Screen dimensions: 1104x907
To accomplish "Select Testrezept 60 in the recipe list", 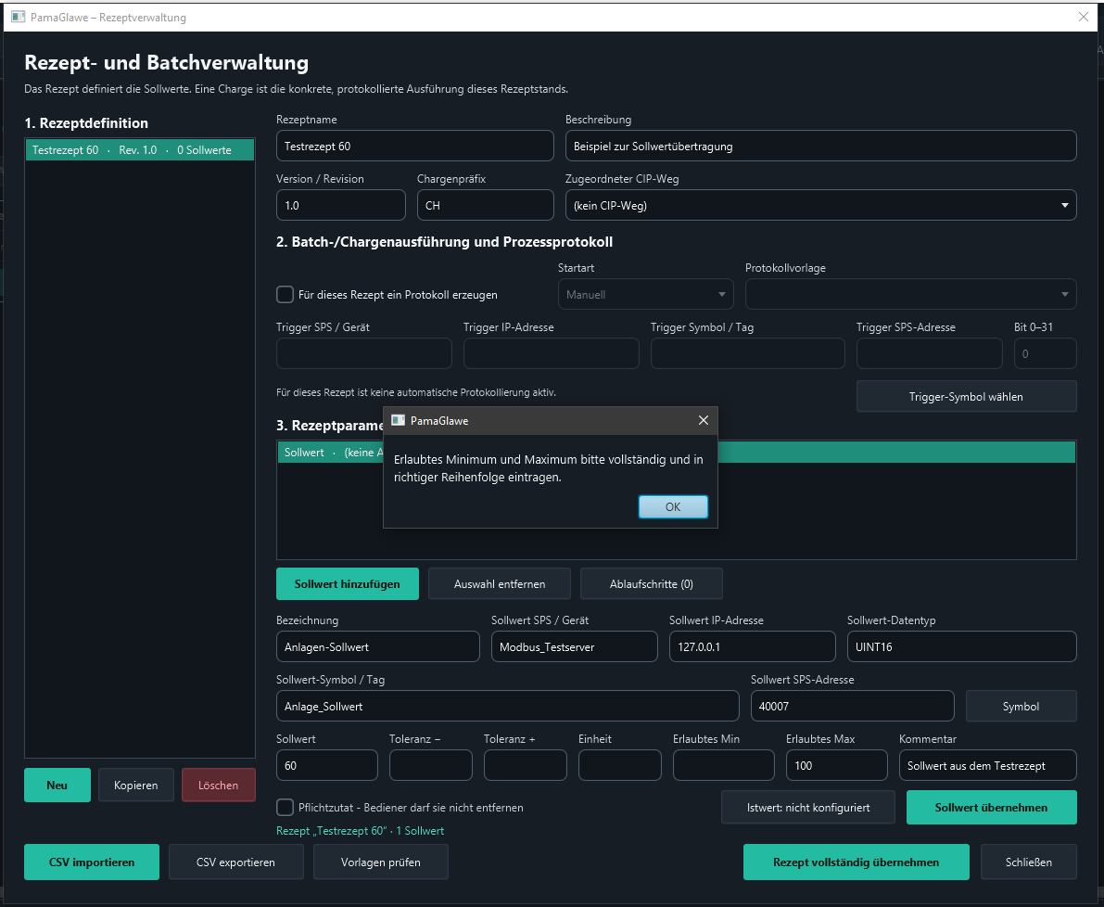I will 139,150.
